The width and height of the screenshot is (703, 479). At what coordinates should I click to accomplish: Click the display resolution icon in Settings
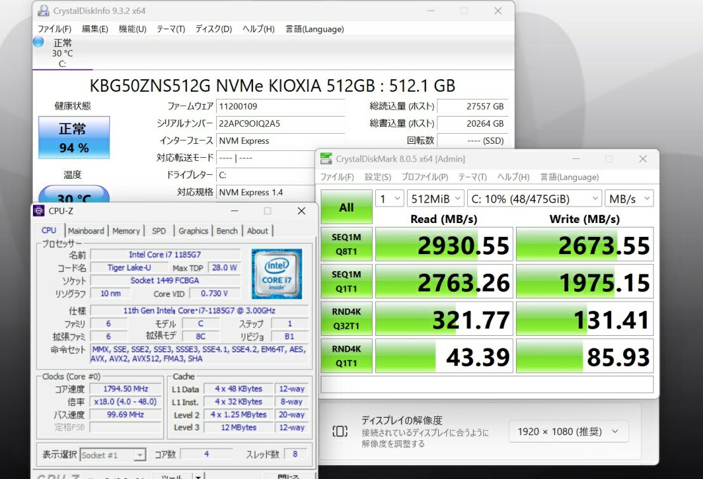click(x=340, y=431)
